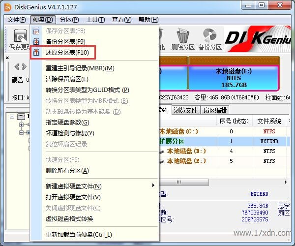295x246 pixels.
Task: Click the 删除分区 trash bin icon
Action: click(x=183, y=35)
